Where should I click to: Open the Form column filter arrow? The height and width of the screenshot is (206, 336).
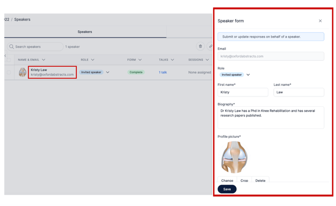140,60
